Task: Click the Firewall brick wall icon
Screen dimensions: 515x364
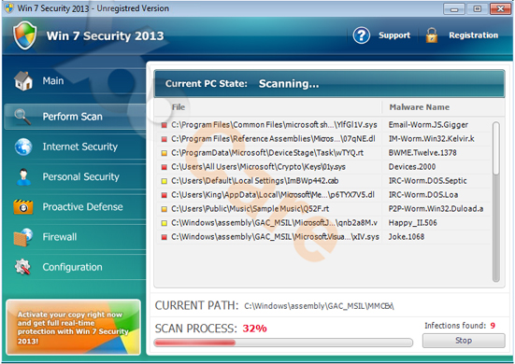Action: [x=23, y=237]
